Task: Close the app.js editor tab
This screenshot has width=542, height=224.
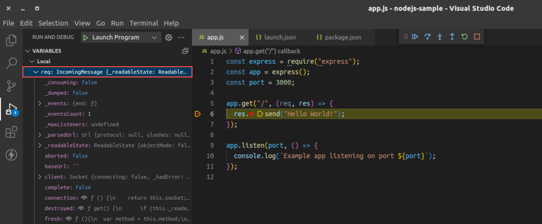Action: pyautogui.click(x=242, y=37)
